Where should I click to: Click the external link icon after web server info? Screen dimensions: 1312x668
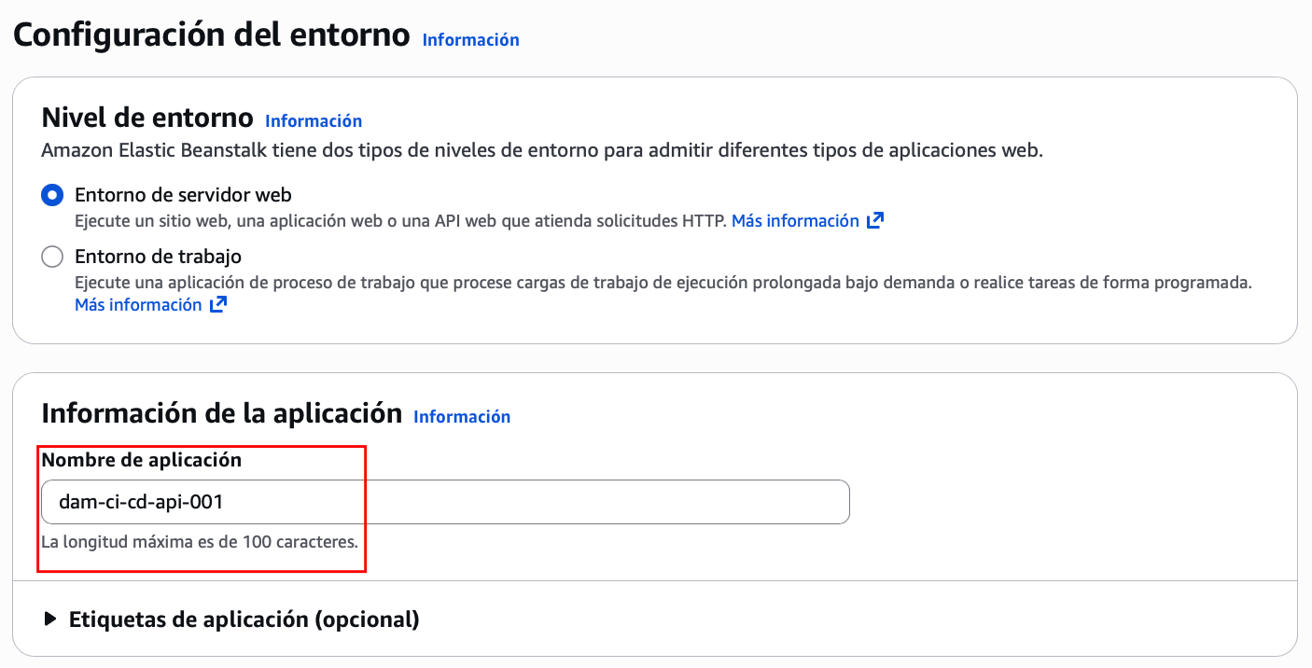click(x=875, y=221)
